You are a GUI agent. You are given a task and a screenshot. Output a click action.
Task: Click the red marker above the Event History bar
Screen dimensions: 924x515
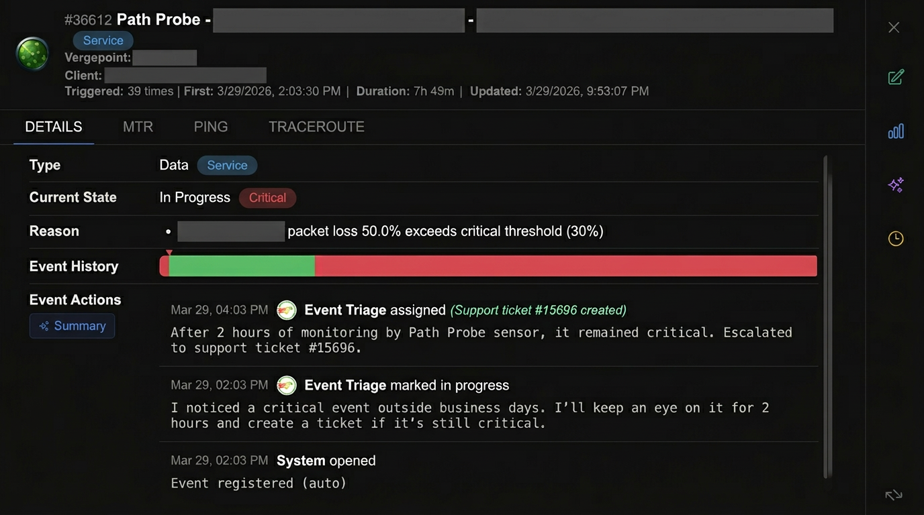169,252
